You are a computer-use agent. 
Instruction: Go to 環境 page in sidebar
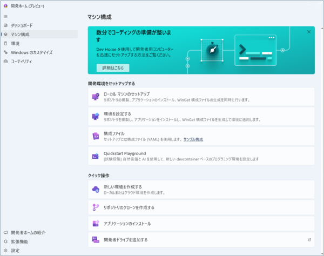39,43
